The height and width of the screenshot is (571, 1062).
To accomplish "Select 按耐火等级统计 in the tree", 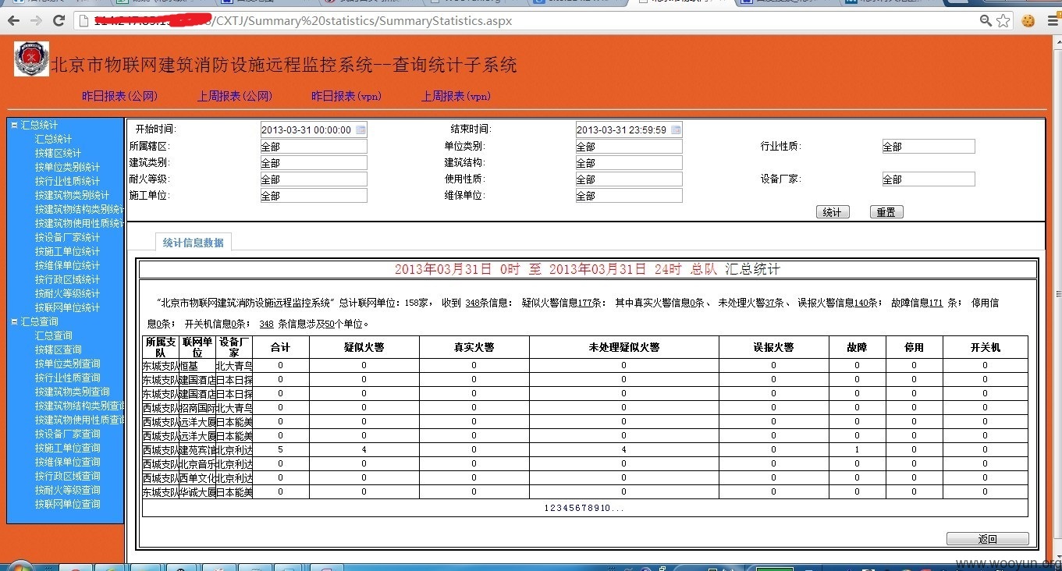I will [x=67, y=293].
